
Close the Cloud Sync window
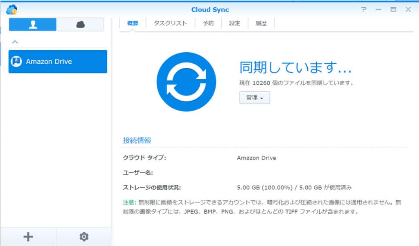pyautogui.click(x=408, y=10)
